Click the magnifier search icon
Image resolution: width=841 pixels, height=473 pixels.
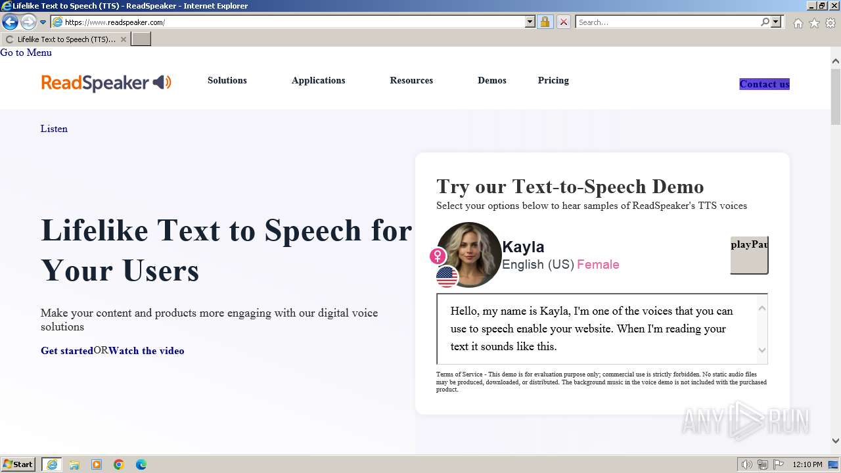765,22
